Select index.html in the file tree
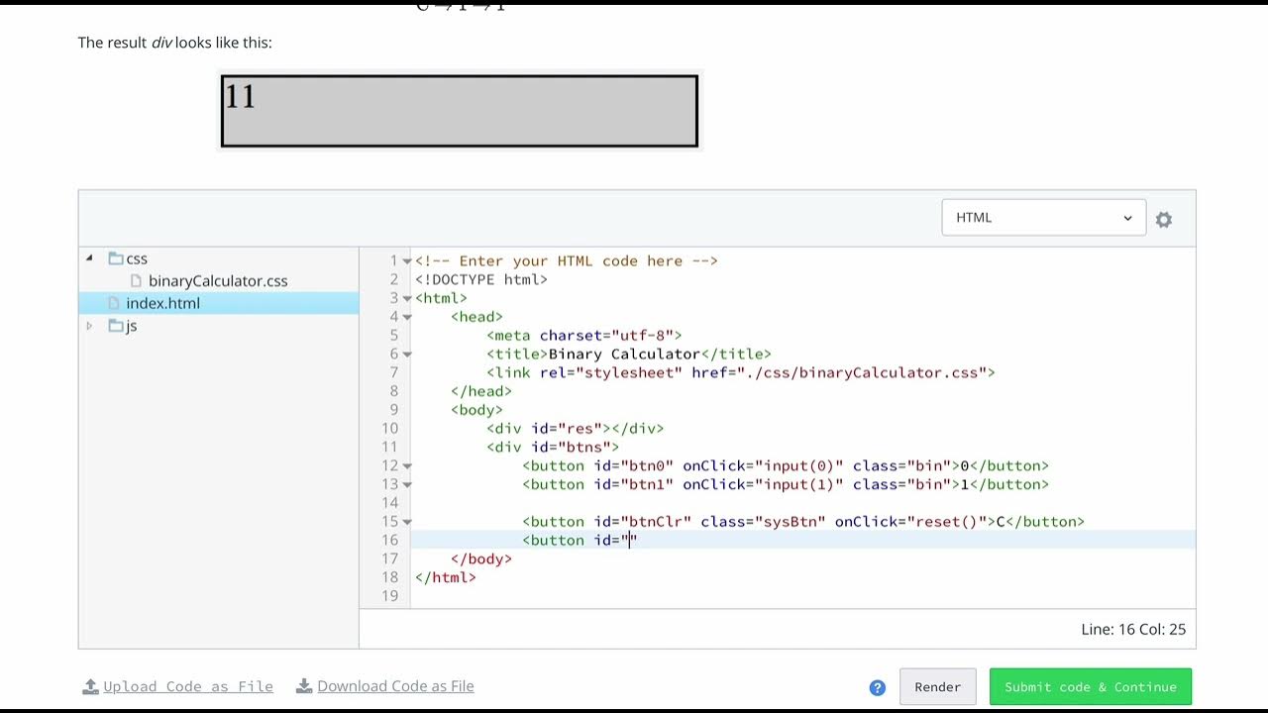The width and height of the screenshot is (1268, 713). point(162,303)
